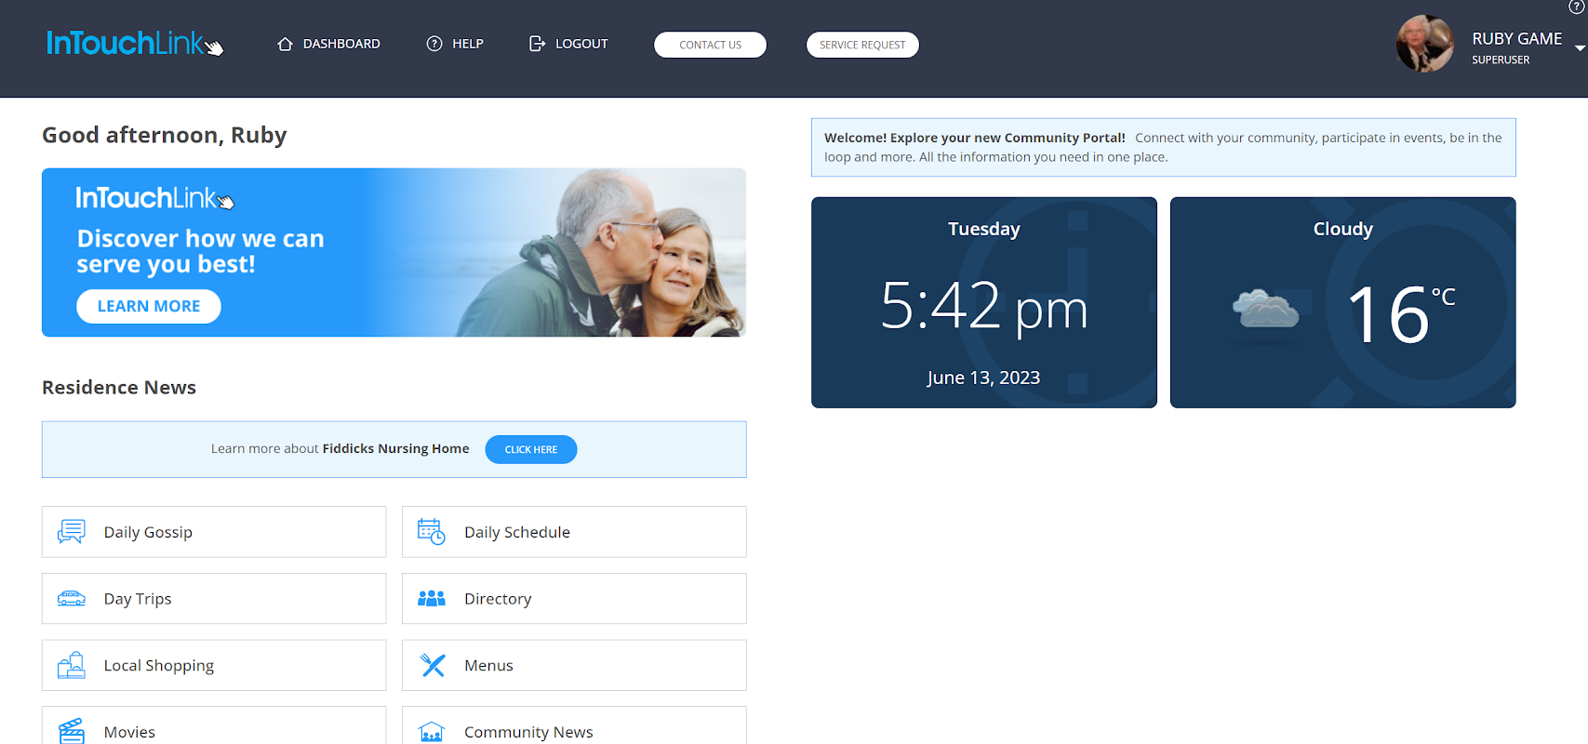Click the Contact Us button
The height and width of the screenshot is (744, 1588).
click(x=710, y=45)
